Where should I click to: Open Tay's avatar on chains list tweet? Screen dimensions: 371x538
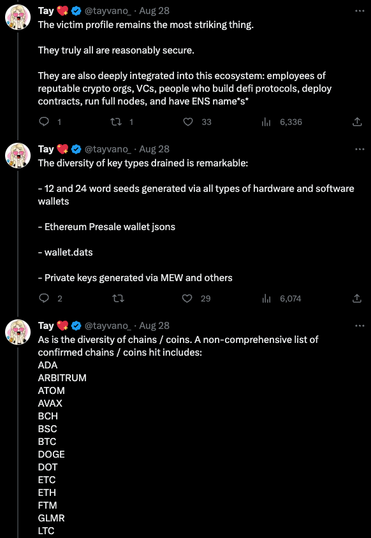pos(18,332)
